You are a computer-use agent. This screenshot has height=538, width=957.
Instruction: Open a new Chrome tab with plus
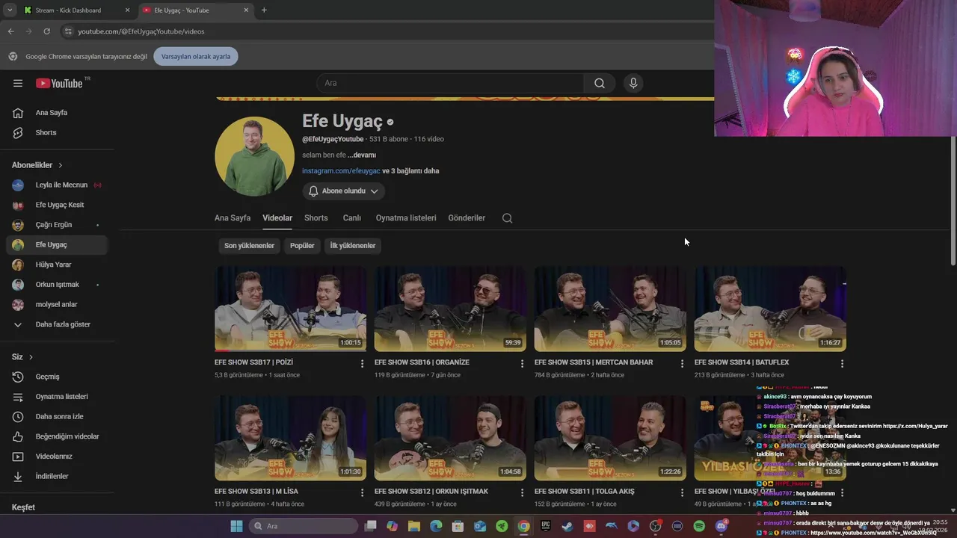tap(264, 10)
